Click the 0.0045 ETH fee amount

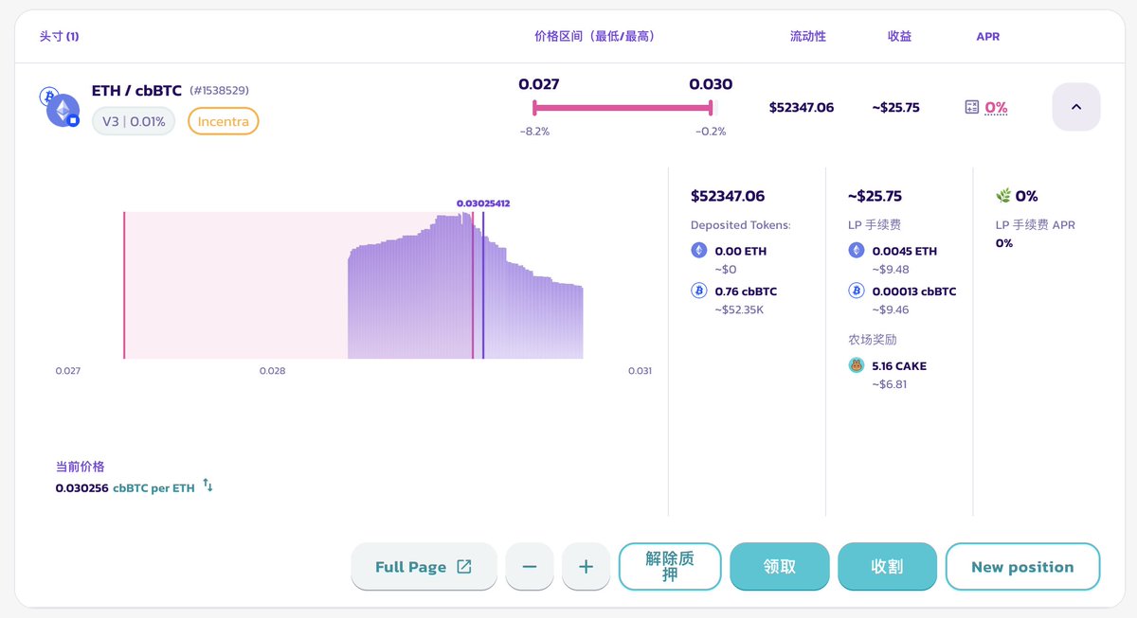click(x=905, y=252)
